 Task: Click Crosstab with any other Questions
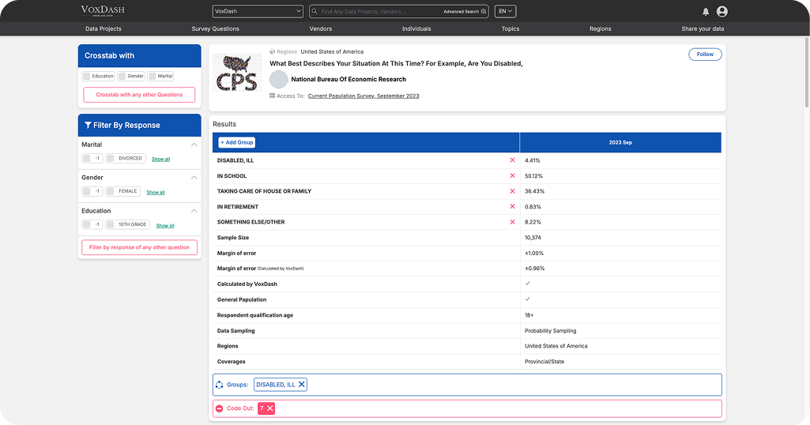pyautogui.click(x=139, y=95)
